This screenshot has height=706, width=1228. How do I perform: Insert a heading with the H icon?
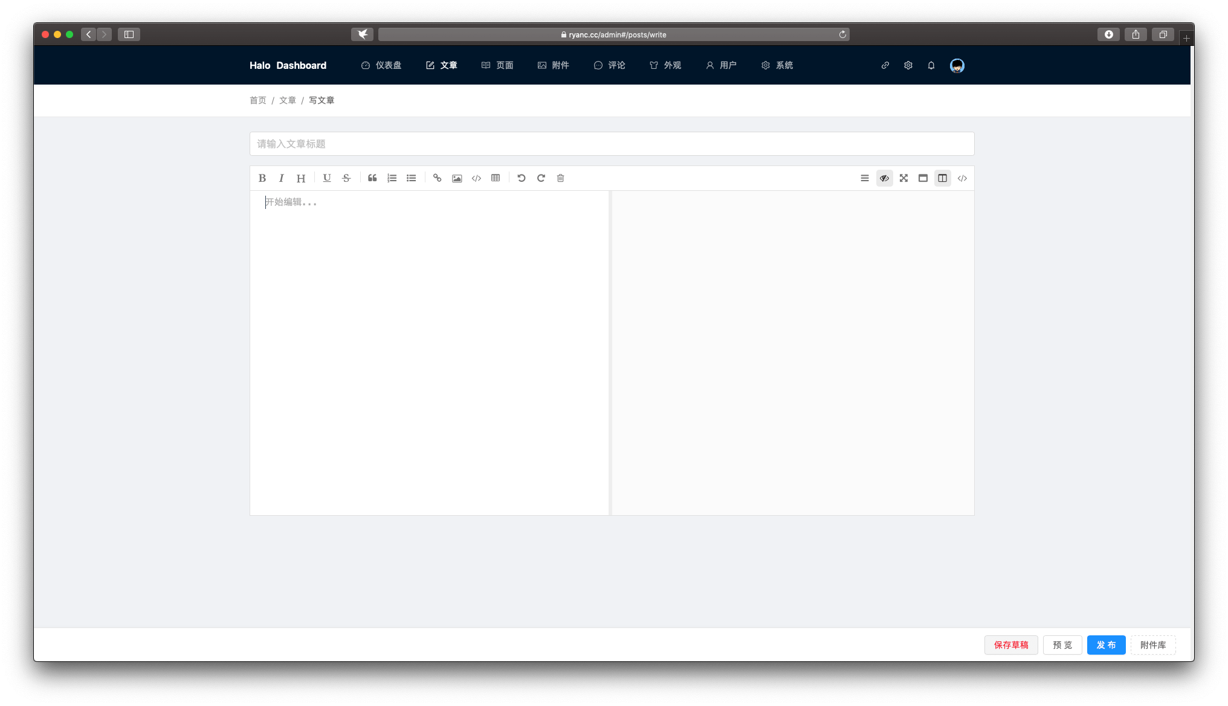301,178
